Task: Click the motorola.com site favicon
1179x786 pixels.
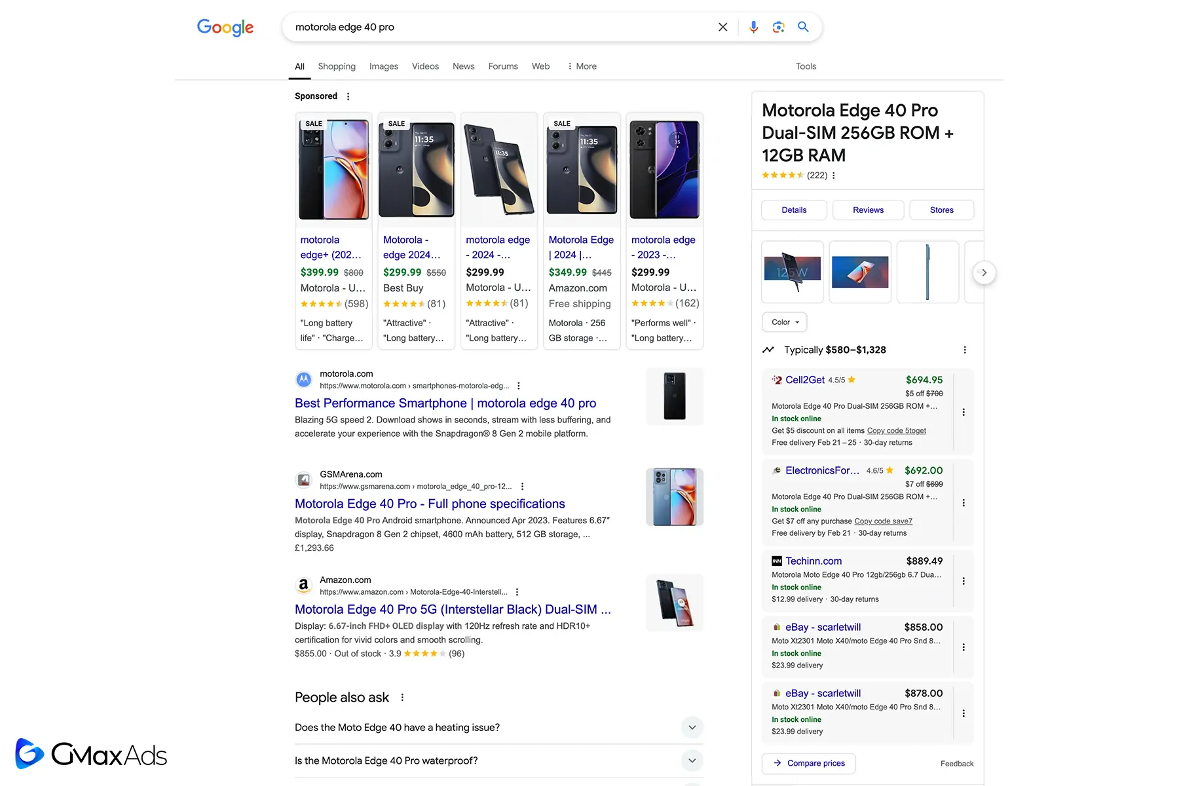Action: (x=303, y=379)
